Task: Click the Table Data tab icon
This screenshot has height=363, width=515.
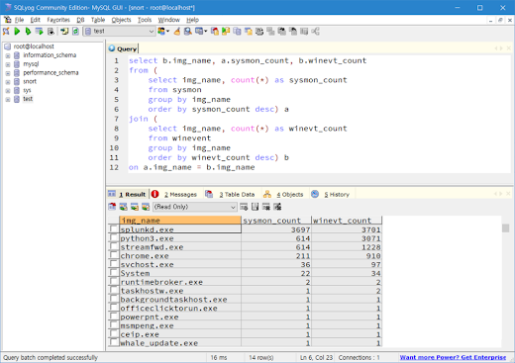Action: (x=209, y=194)
